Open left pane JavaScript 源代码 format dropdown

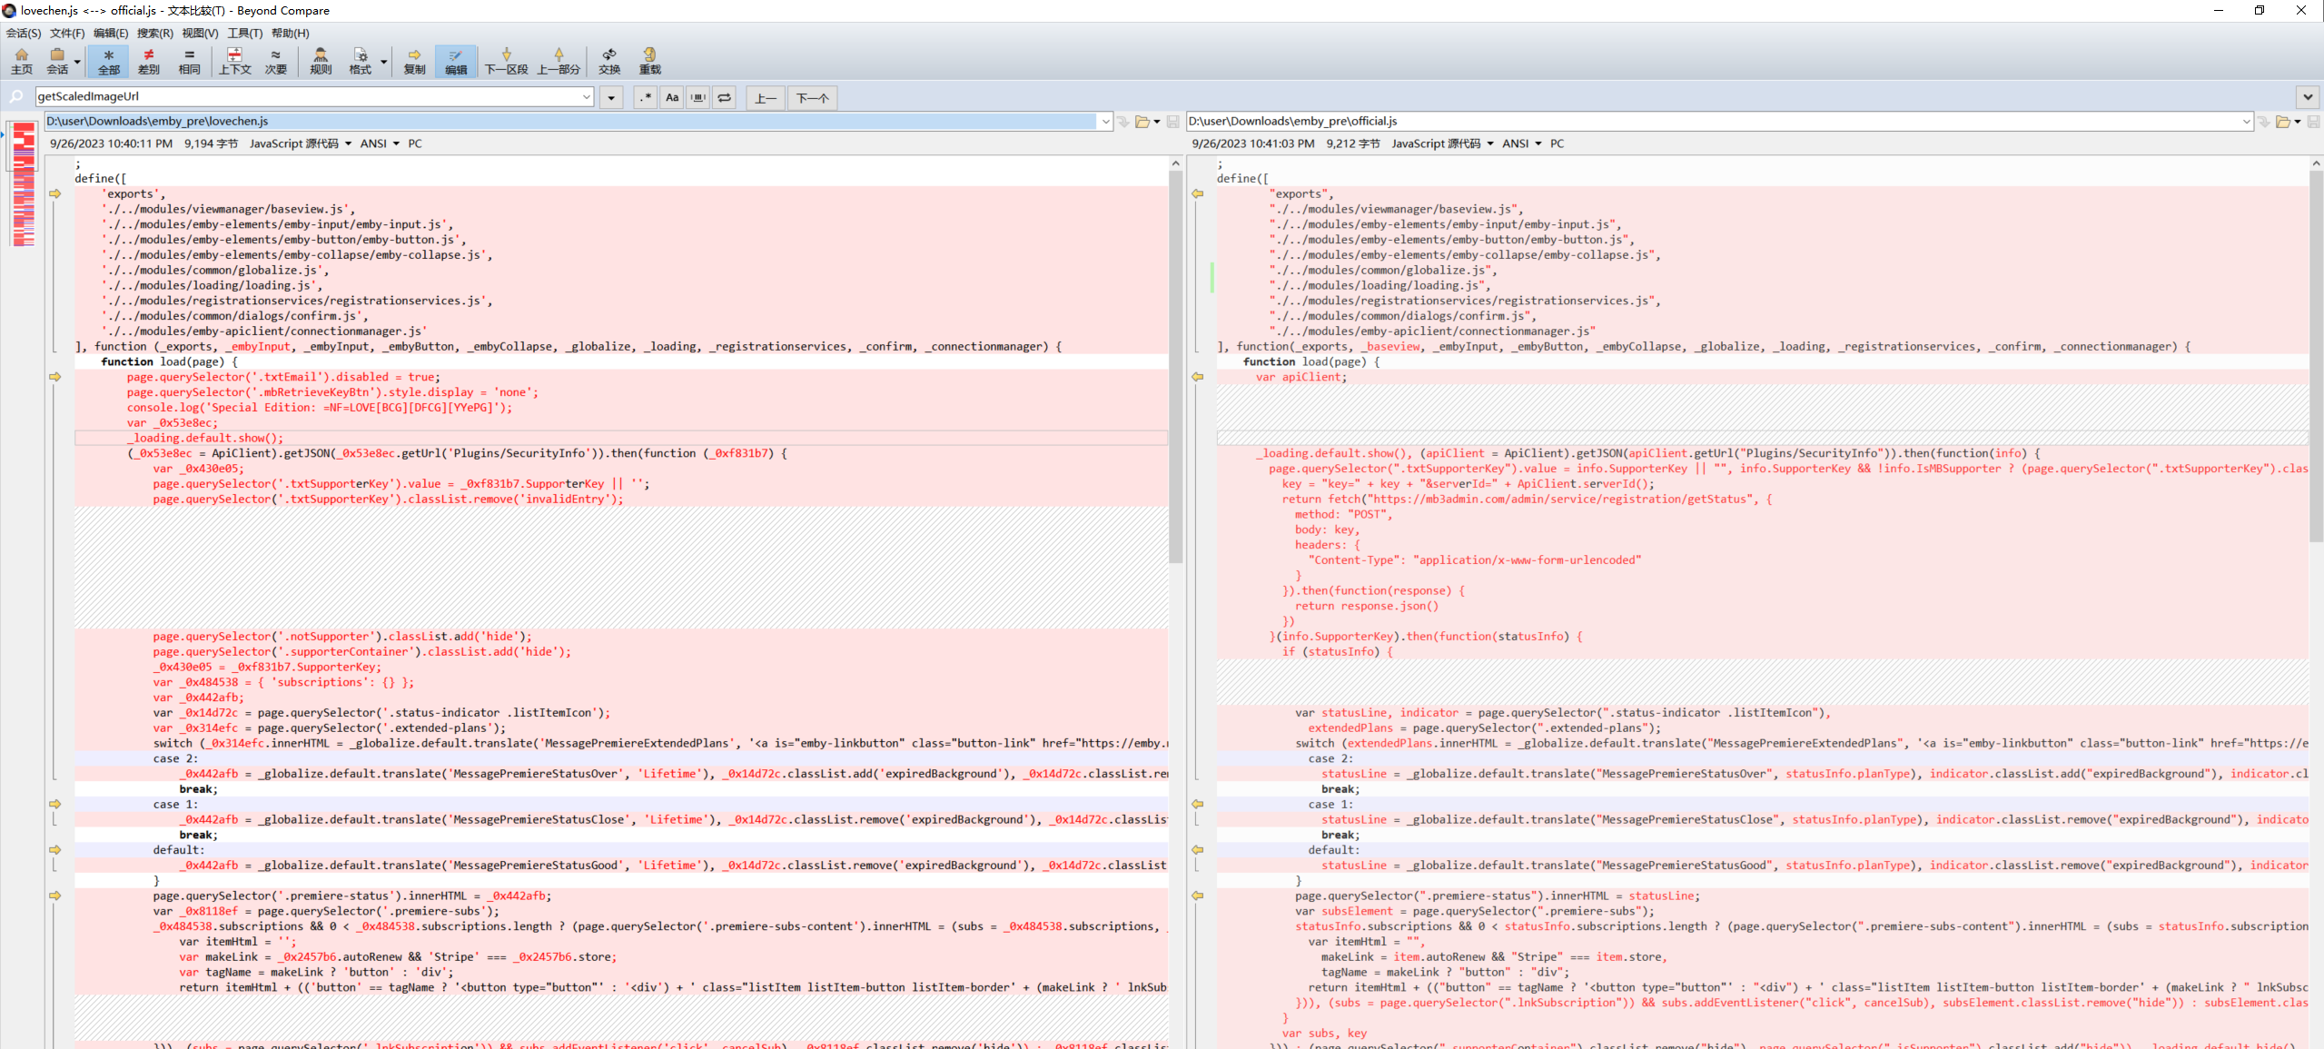(301, 143)
